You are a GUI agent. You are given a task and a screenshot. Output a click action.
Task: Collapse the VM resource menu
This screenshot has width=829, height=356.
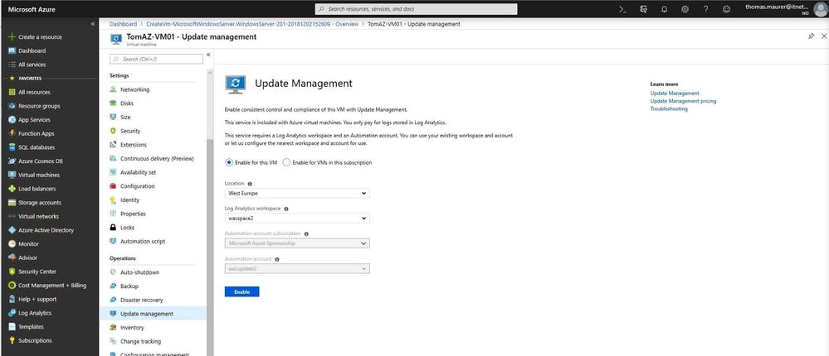pyautogui.click(x=208, y=55)
